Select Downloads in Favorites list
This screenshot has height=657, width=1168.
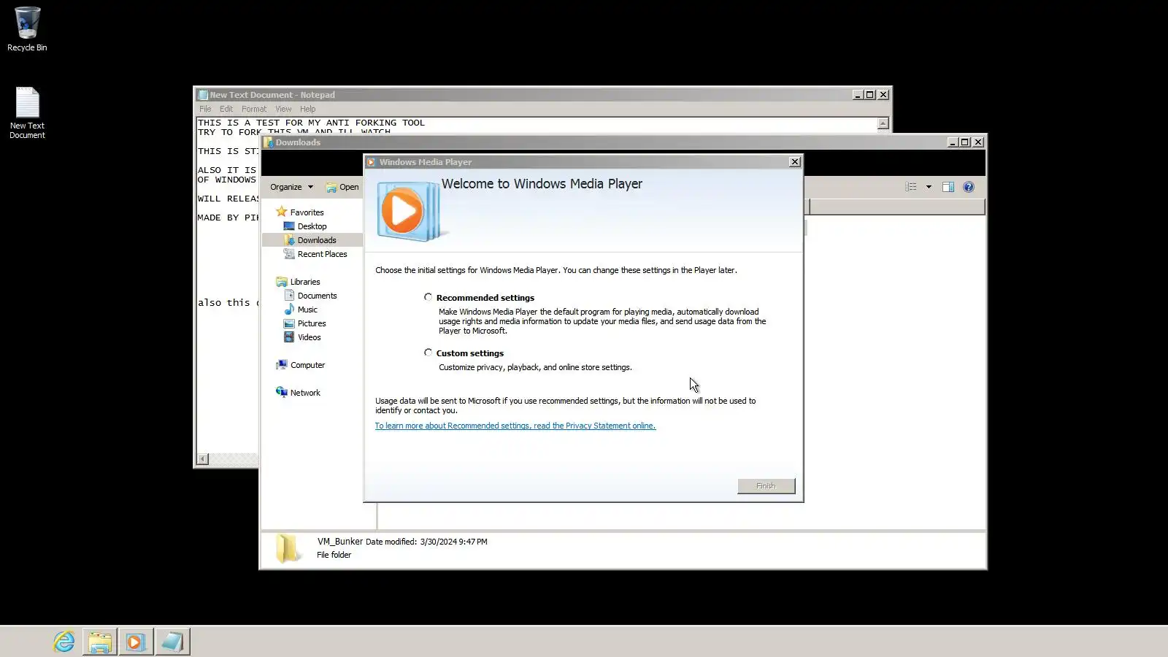tap(317, 240)
